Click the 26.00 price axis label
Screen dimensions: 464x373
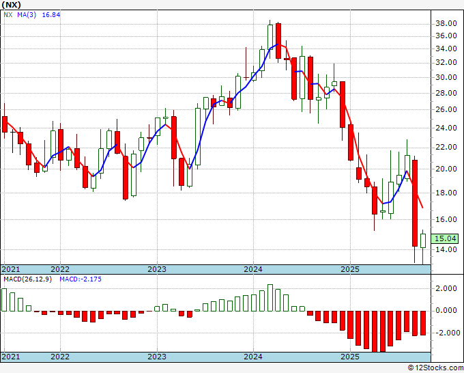coord(446,109)
